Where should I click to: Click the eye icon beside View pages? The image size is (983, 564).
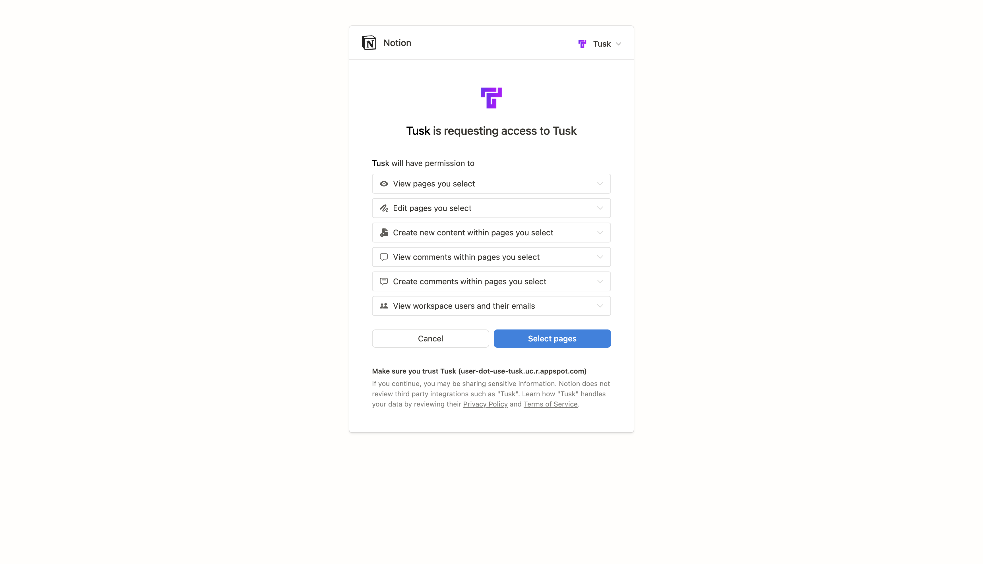pos(384,184)
